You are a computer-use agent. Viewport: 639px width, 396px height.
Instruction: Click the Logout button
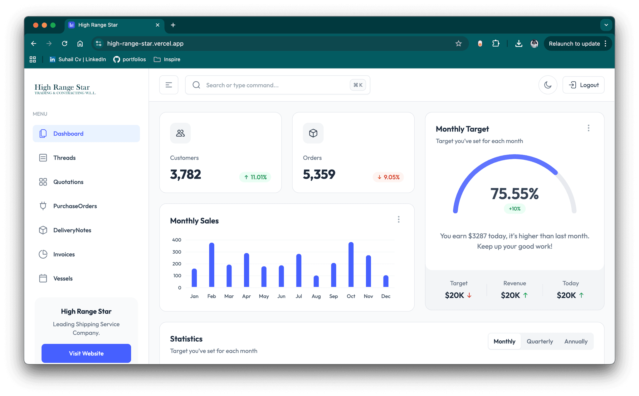click(583, 85)
